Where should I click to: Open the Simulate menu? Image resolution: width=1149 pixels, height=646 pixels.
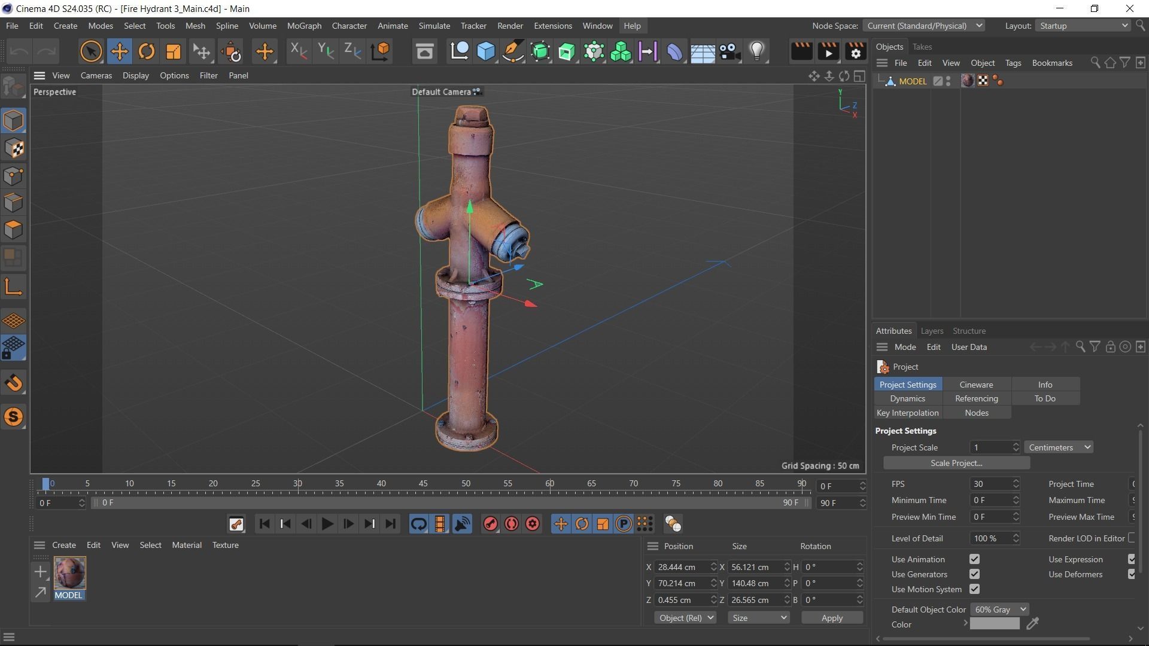[434, 26]
